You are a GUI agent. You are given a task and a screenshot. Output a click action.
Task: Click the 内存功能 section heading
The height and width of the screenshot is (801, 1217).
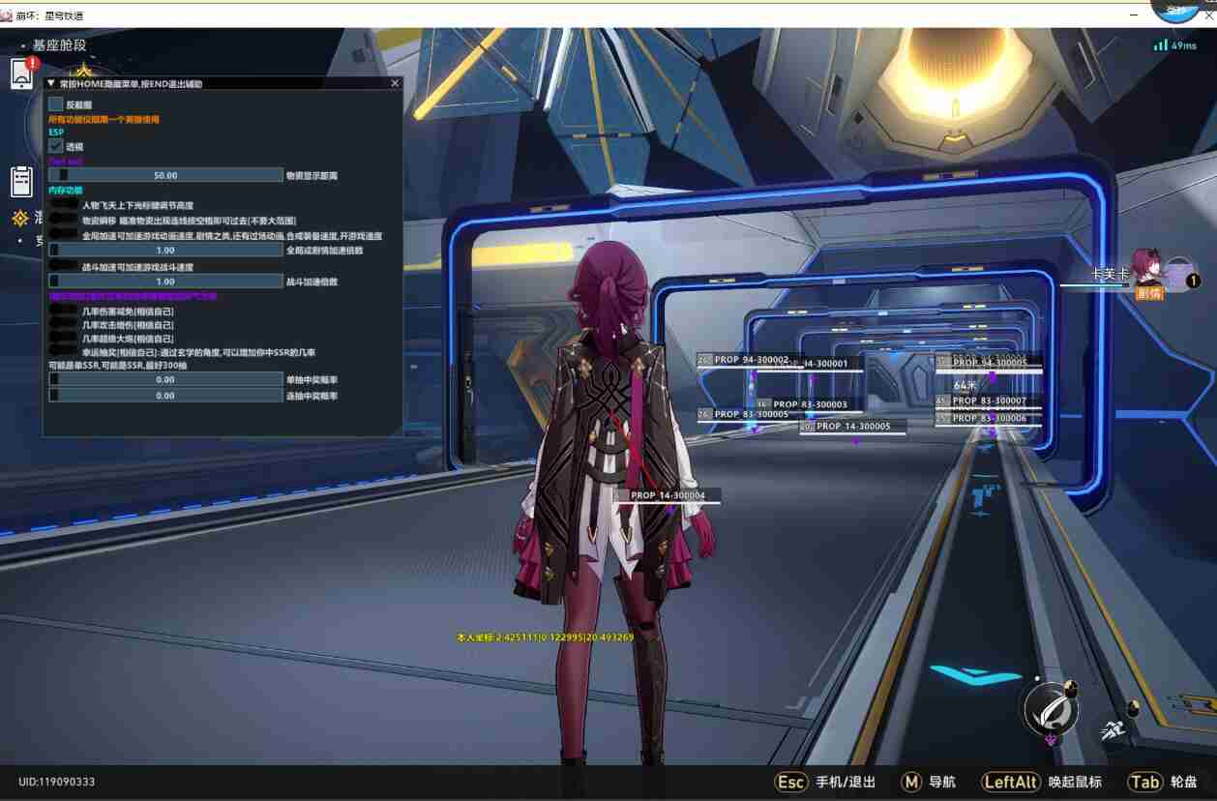[66, 191]
